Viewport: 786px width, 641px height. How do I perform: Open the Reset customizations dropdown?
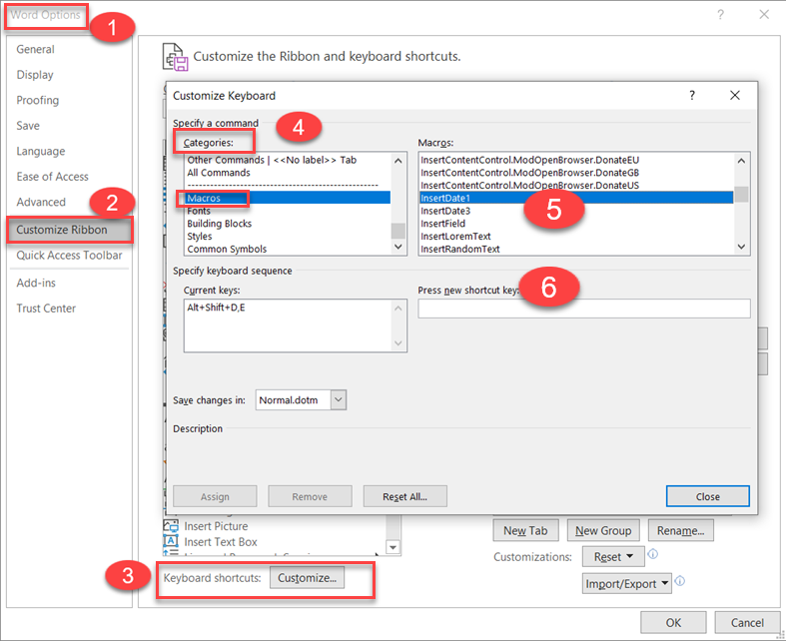613,557
